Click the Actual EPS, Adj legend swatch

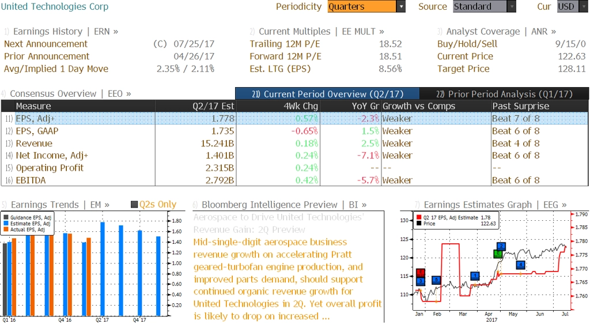coord(6,229)
